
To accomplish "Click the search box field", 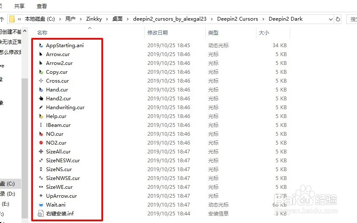I will [x=352, y=19].
